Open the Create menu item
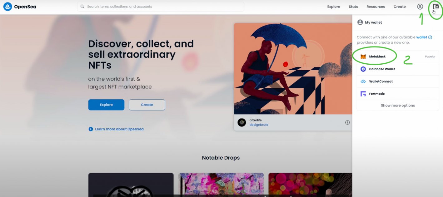Viewport: 443px width, 197px height. click(400, 7)
